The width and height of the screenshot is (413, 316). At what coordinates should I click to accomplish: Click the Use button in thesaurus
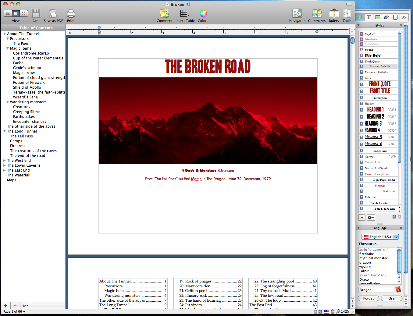click(391, 298)
